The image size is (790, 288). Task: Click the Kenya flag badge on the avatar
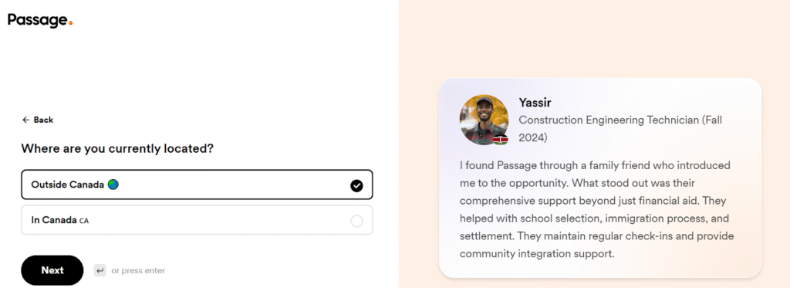500,140
